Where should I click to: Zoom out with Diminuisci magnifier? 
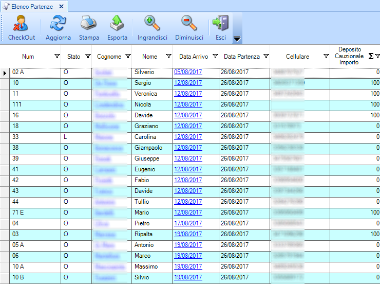coord(189,23)
